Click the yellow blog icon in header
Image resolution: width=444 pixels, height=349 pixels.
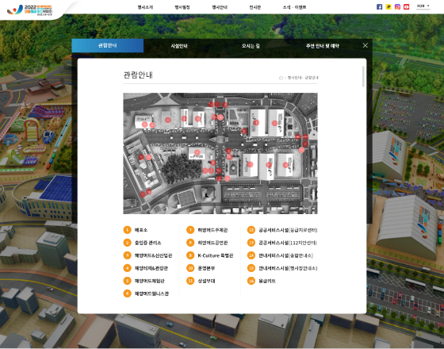click(388, 7)
